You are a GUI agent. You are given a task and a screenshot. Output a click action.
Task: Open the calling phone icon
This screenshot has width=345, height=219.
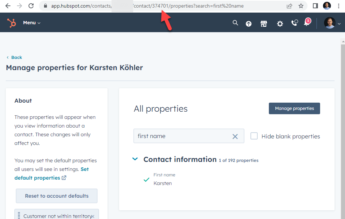[294, 22]
